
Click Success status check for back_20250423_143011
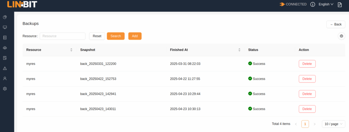click(250, 109)
